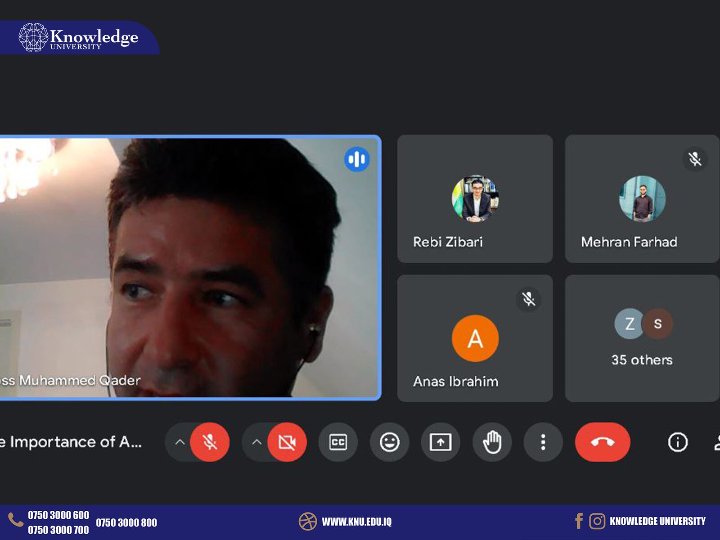The width and height of the screenshot is (720, 540).
Task: Click the Facebook icon in the footer
Action: [579, 521]
